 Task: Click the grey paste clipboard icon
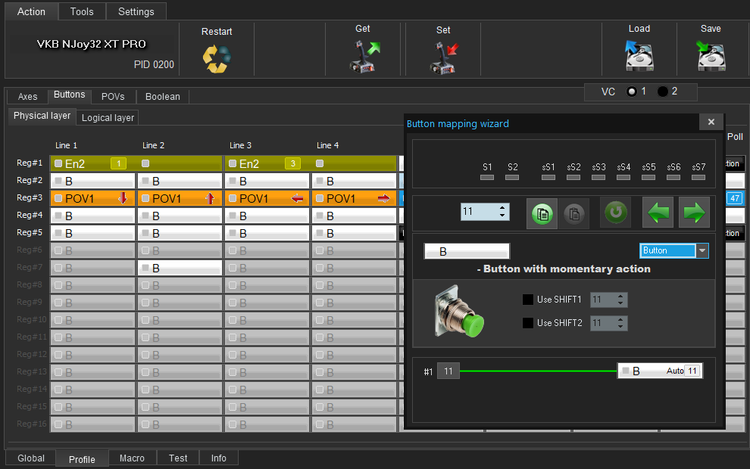point(575,213)
